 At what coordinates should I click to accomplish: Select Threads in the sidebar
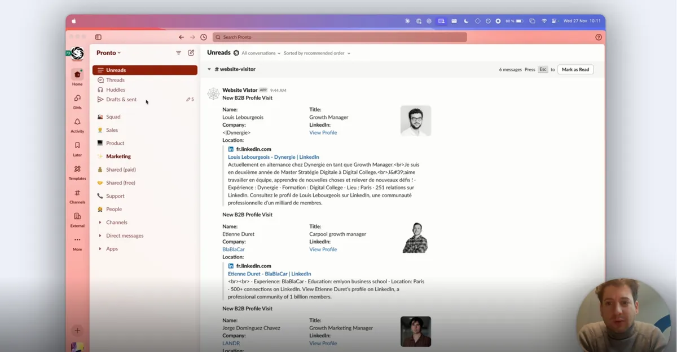pos(145,80)
